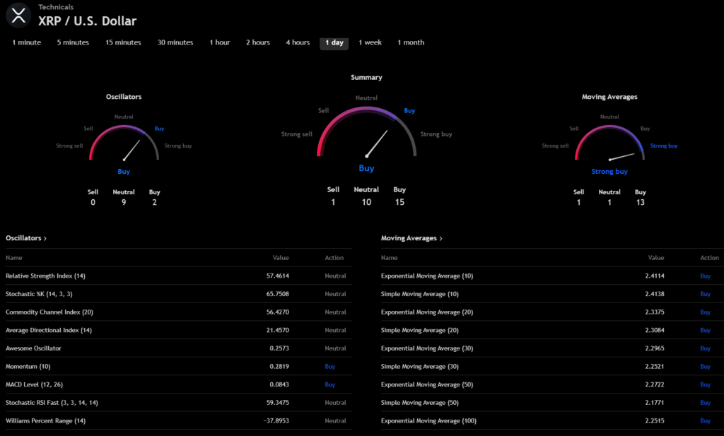Switch to the 15 minutes timeframe
The height and width of the screenshot is (436, 724).
point(123,42)
